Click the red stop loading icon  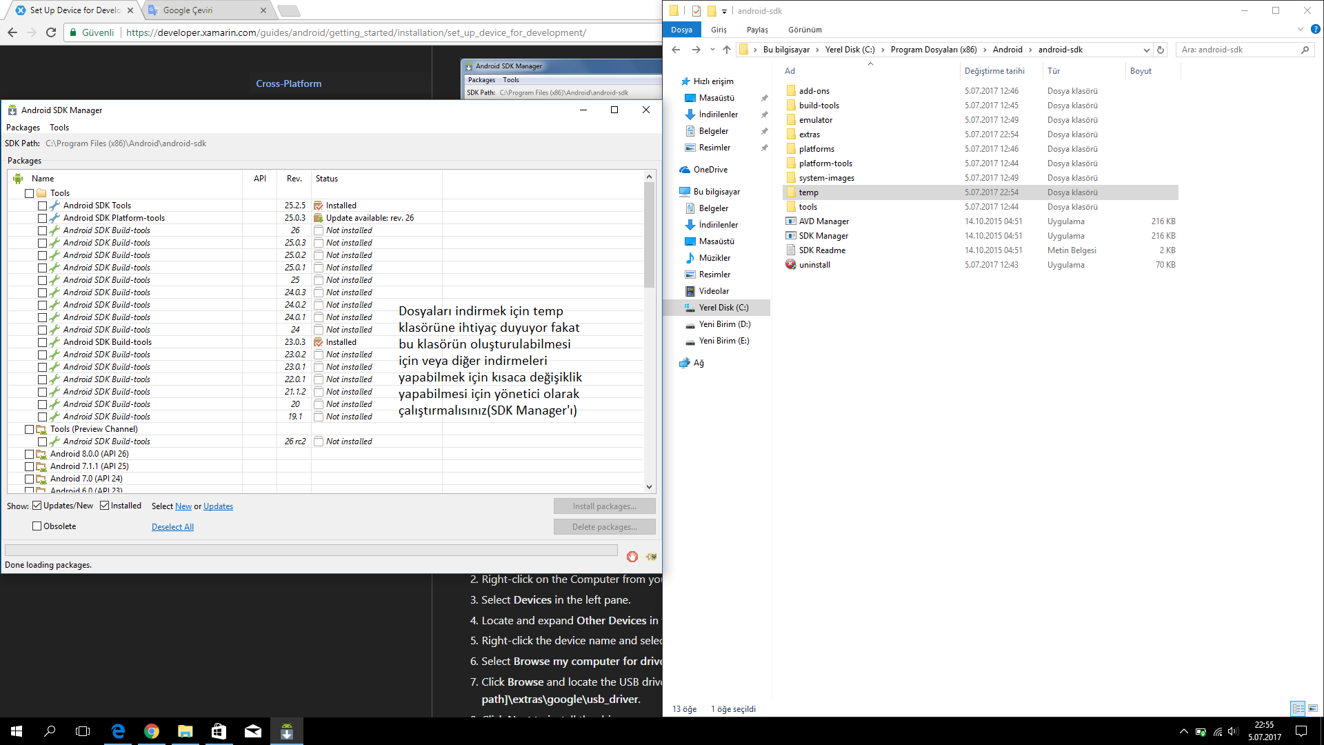[632, 557]
